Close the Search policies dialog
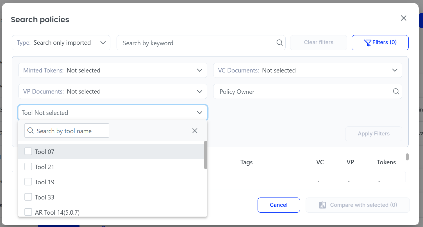423x227 pixels. pos(404,18)
